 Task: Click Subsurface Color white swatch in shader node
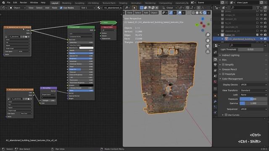87,48
